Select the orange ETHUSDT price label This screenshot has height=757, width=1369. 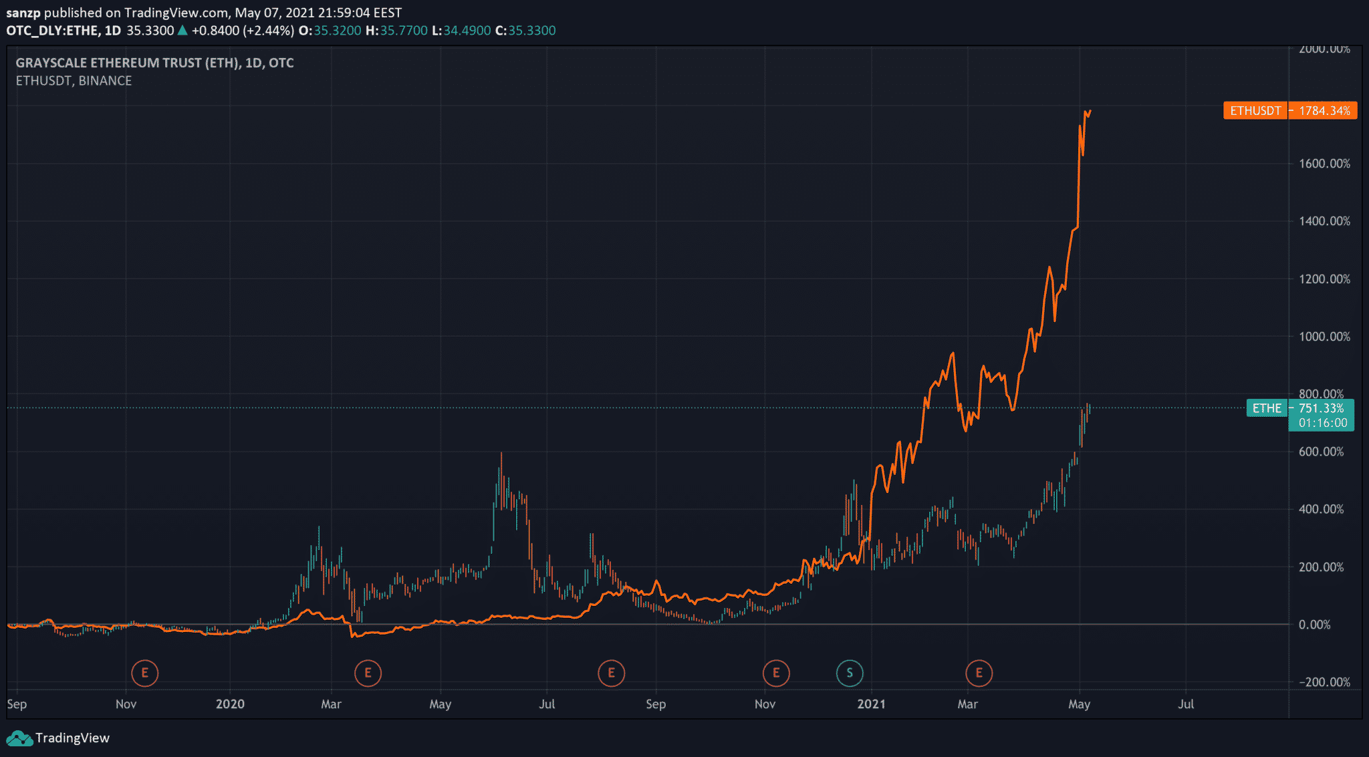(1255, 110)
